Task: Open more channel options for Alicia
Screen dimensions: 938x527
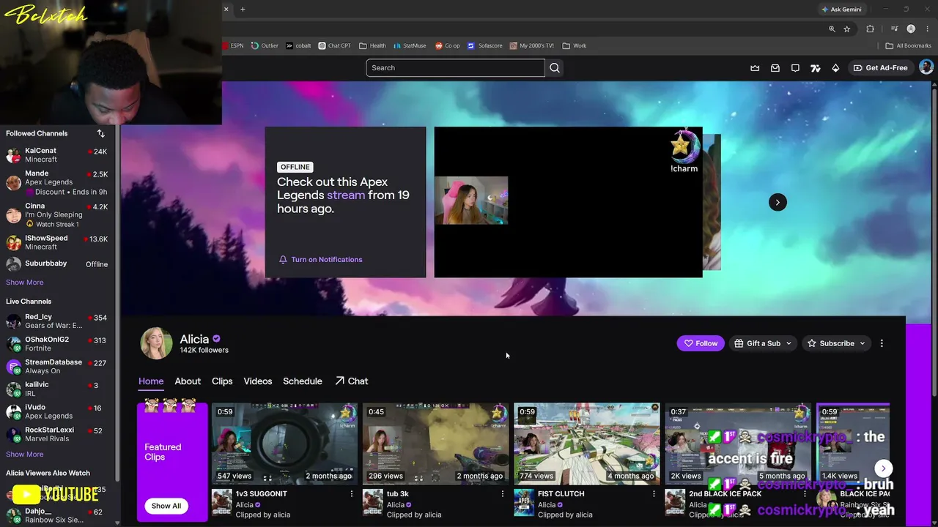Action: coord(882,343)
